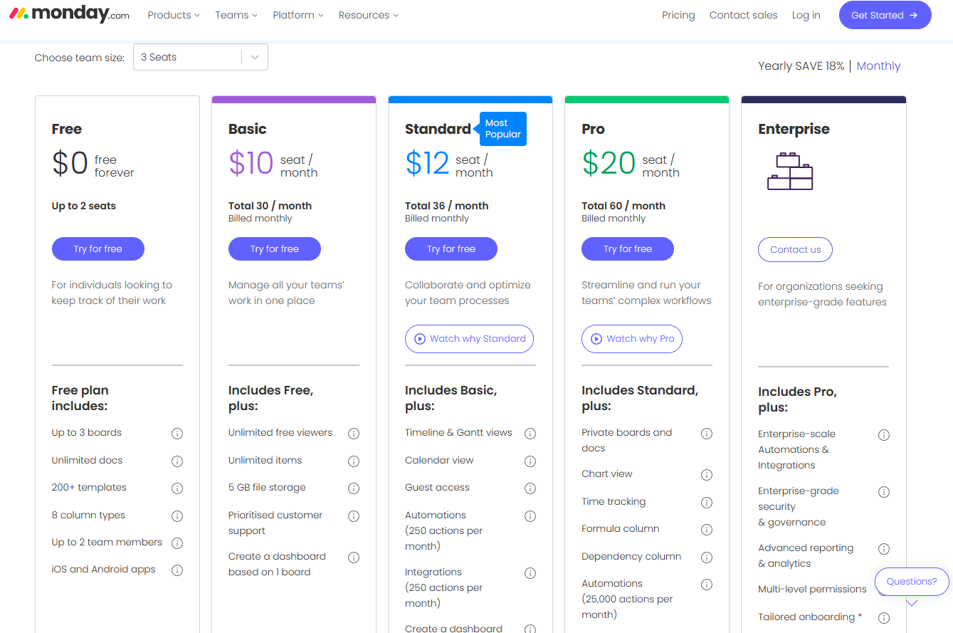Screen dimensions: 953x633
Task: Open info icon for Unlimited free viewers
Action: click(354, 434)
